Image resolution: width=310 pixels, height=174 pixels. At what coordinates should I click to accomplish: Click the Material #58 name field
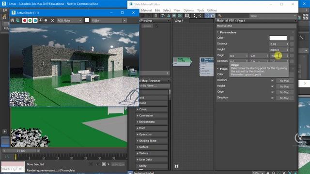[256, 26]
